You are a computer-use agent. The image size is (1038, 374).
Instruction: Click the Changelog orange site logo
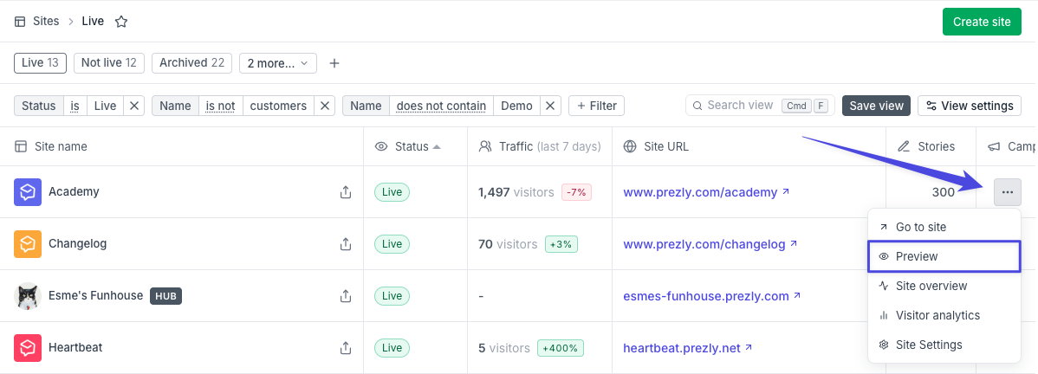coord(28,244)
